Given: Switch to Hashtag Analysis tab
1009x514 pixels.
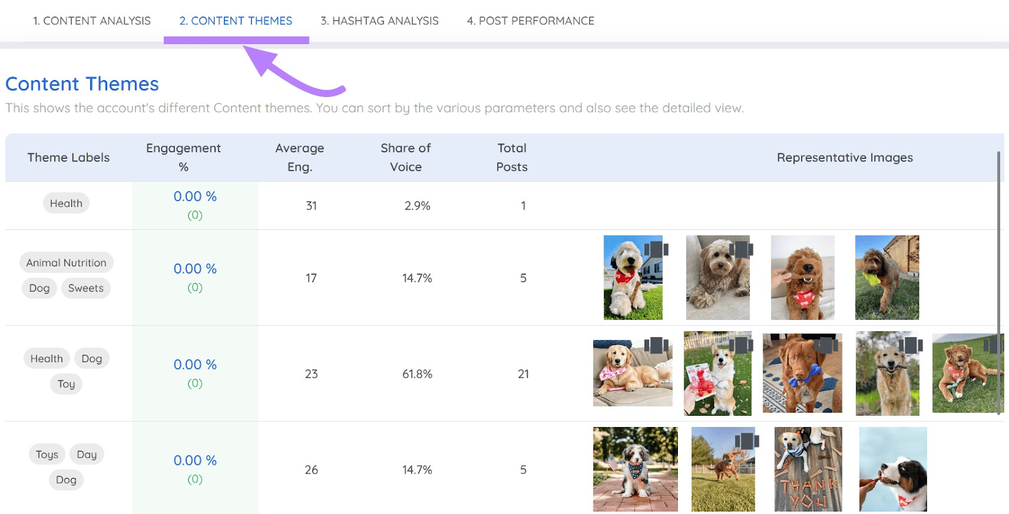Looking at the screenshot, I should click(x=380, y=21).
